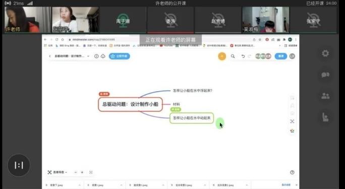Open the browser three-dot menu
The width and height of the screenshot is (345, 189).
pos(296,39)
